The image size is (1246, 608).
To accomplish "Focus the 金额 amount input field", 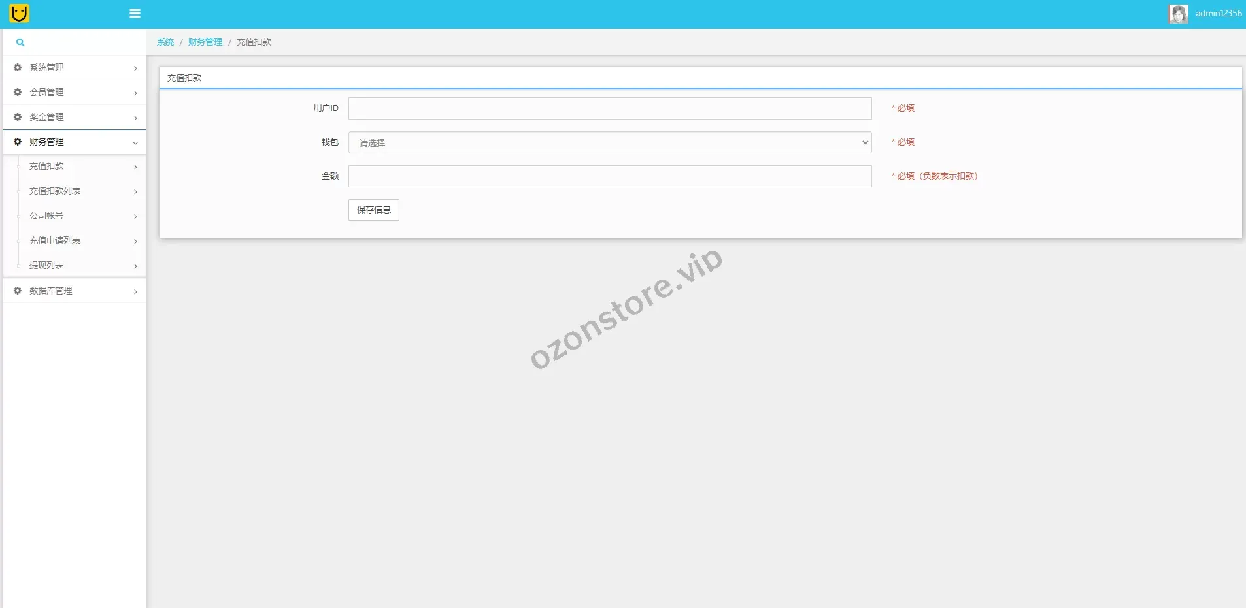I will (609, 176).
